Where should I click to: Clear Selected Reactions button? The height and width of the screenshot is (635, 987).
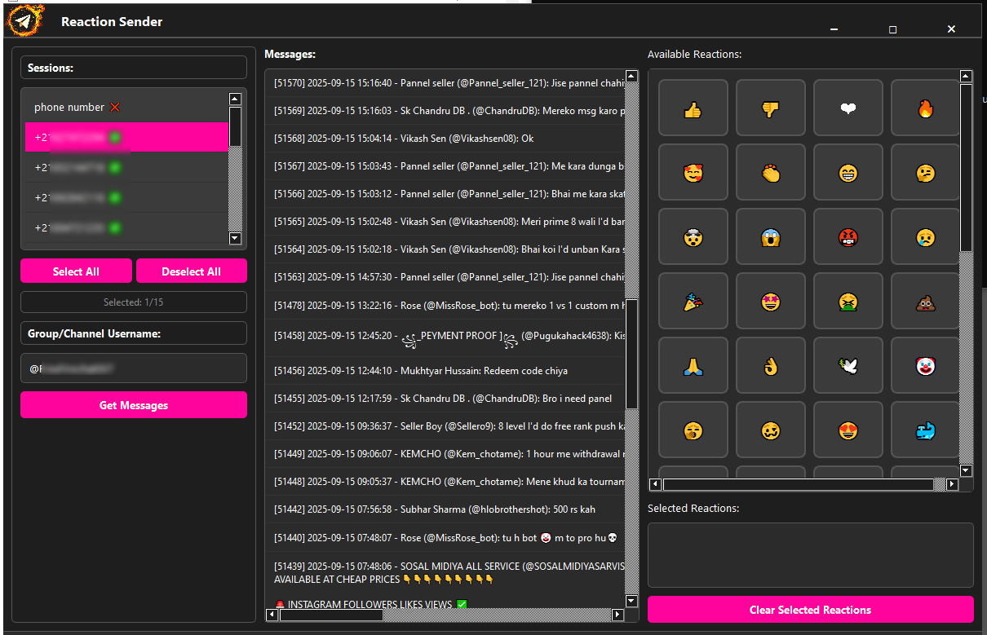tap(810, 610)
